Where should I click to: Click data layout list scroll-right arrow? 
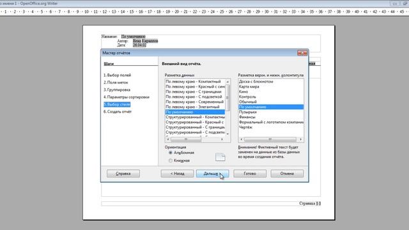pyautogui.click(x=222, y=139)
